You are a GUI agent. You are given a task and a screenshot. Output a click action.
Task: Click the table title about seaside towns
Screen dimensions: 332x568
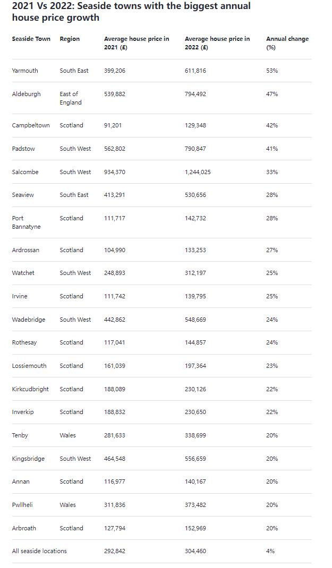(131, 12)
